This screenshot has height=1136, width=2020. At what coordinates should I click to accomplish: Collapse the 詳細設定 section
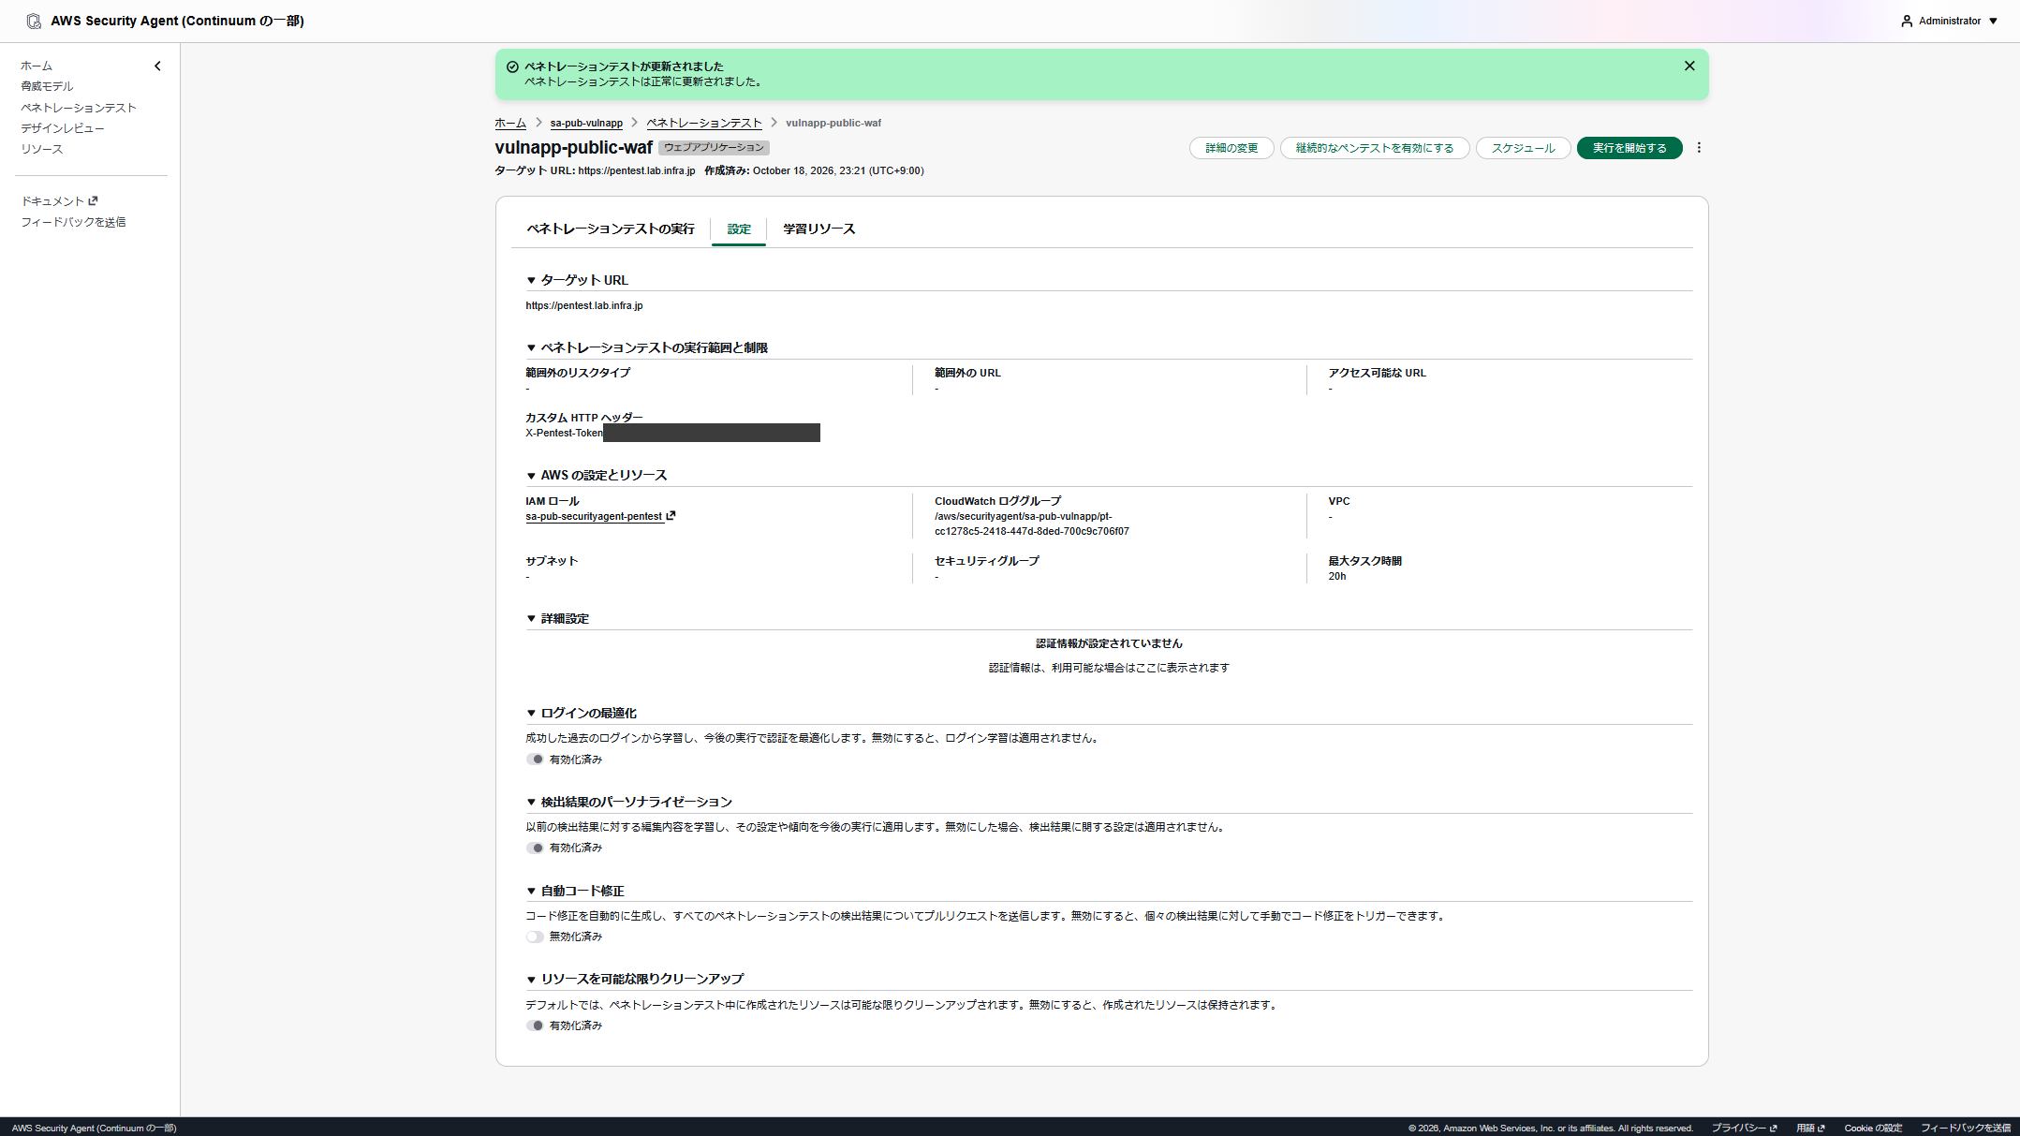point(531,619)
